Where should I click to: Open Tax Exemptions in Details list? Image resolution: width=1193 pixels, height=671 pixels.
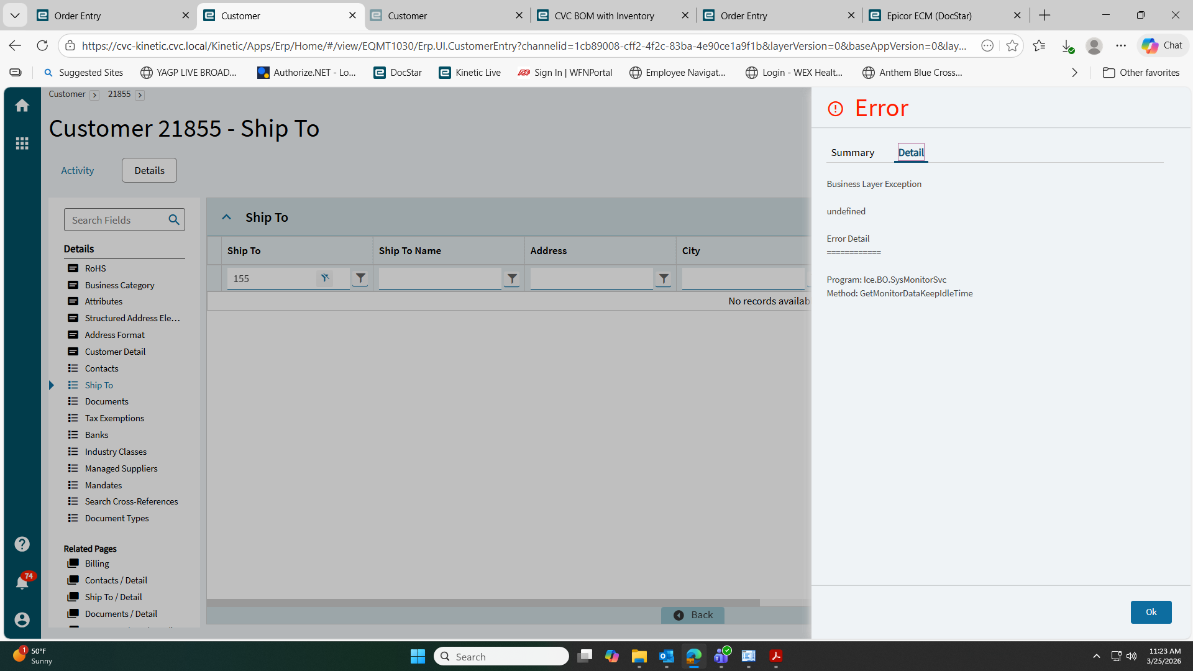(x=114, y=418)
